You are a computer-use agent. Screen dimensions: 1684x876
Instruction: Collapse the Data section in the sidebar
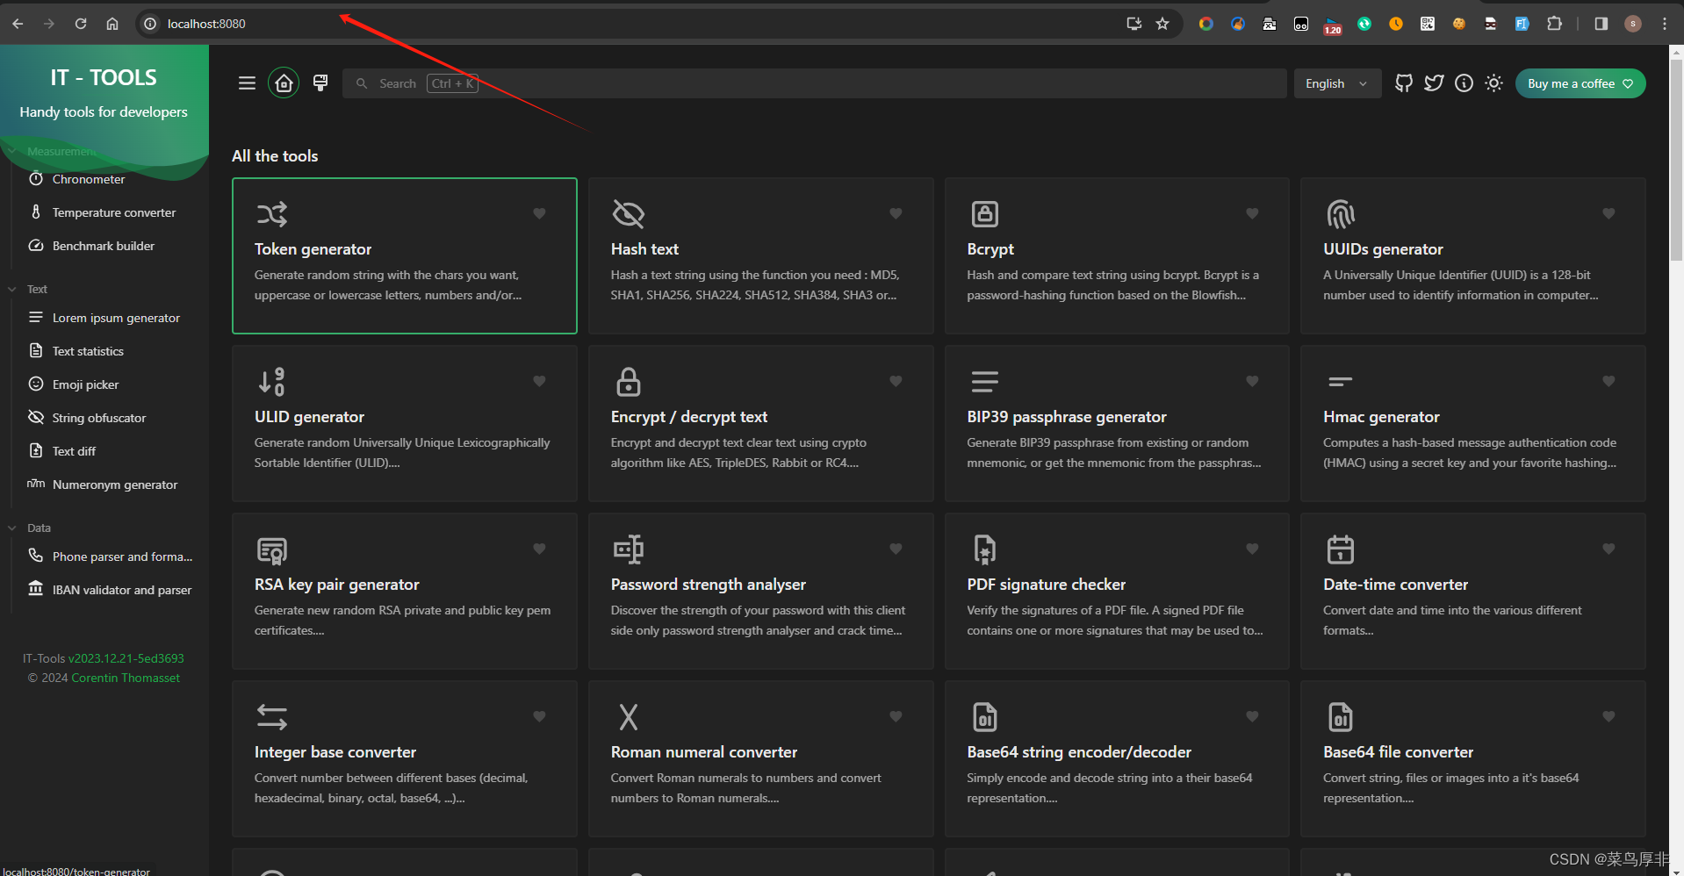point(12,528)
